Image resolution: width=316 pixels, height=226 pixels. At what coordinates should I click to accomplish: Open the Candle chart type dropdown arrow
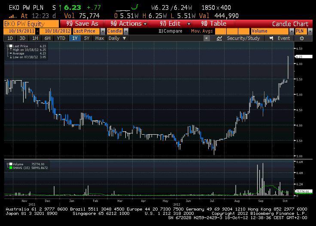coord(126,31)
